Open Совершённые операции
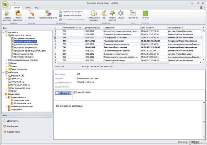 [94, 16]
